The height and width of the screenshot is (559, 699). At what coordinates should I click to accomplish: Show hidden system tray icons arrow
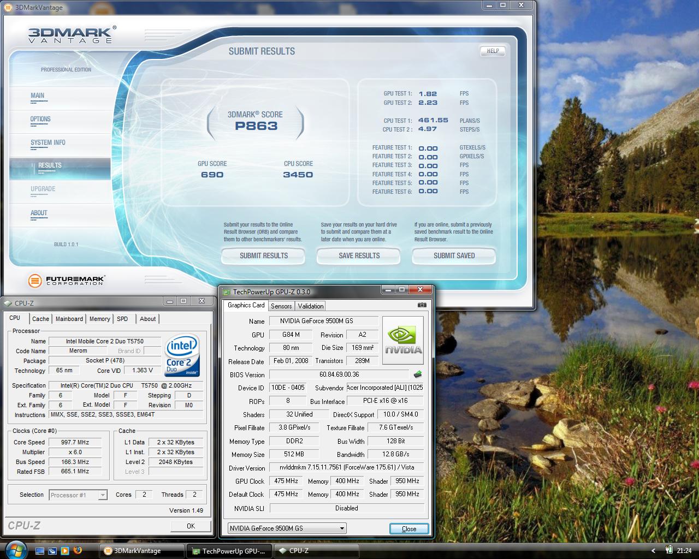654,551
